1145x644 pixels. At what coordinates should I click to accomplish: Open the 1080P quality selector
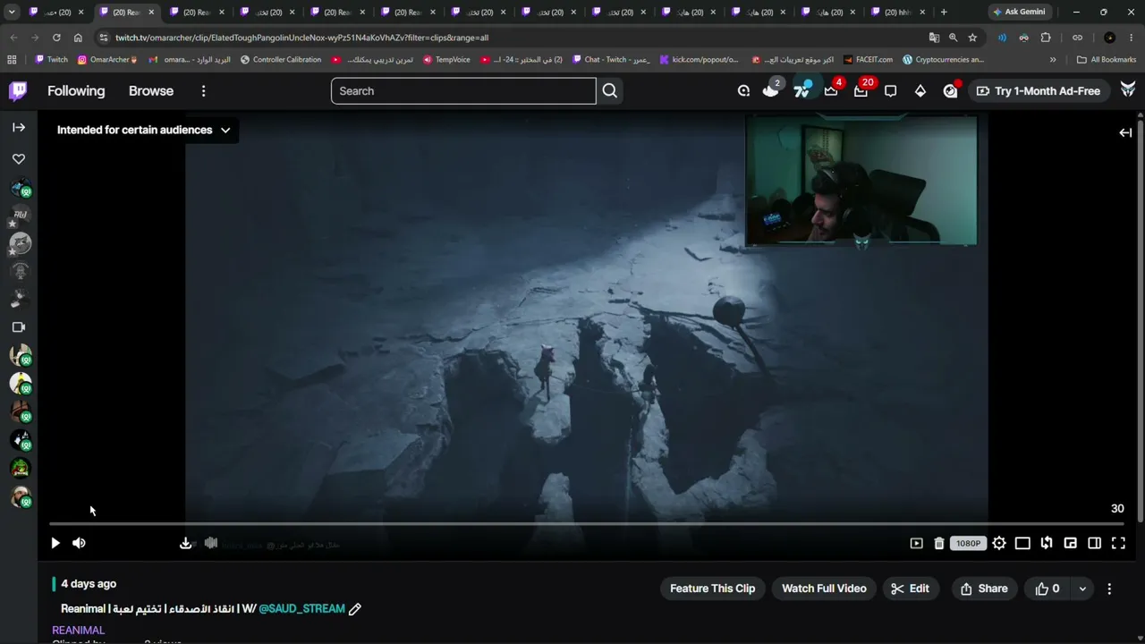click(x=968, y=543)
